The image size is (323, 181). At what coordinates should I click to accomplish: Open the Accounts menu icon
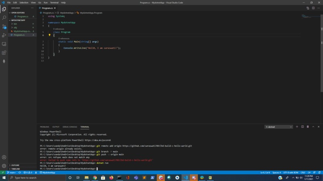(4, 157)
